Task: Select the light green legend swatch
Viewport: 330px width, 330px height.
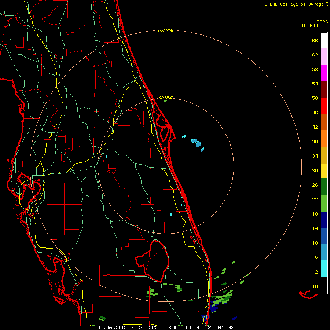Action: pyautogui.click(x=324, y=203)
